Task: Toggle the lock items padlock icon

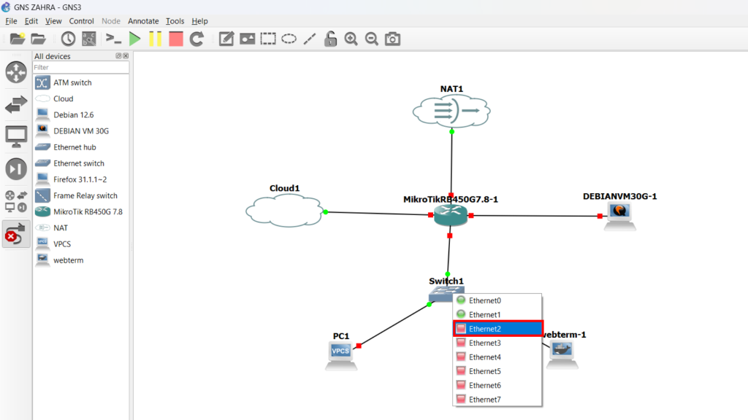Action: [x=331, y=39]
